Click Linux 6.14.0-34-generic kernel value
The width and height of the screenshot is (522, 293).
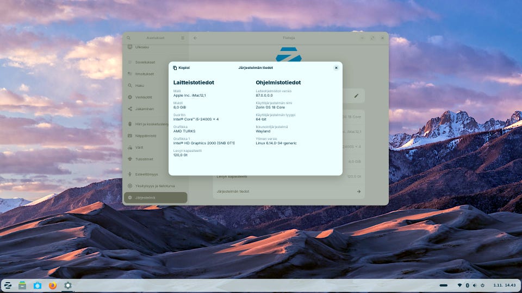click(276, 143)
